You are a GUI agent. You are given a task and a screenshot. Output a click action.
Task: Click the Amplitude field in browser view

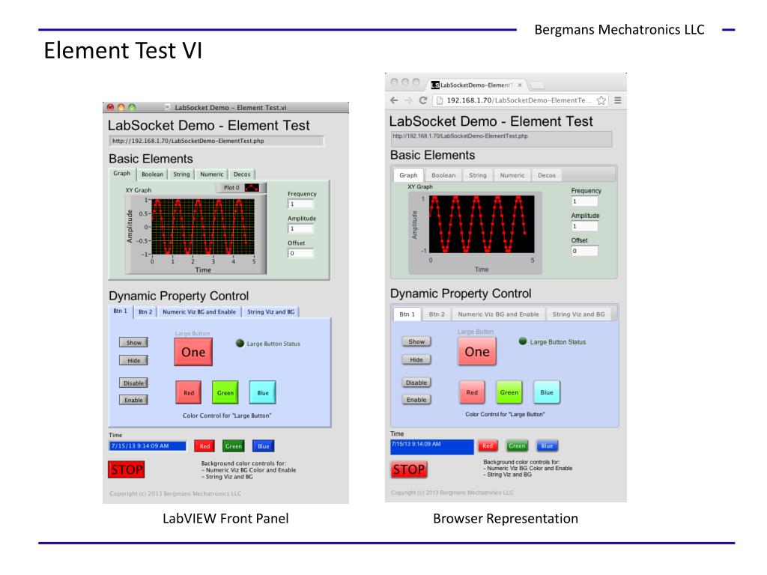click(584, 226)
